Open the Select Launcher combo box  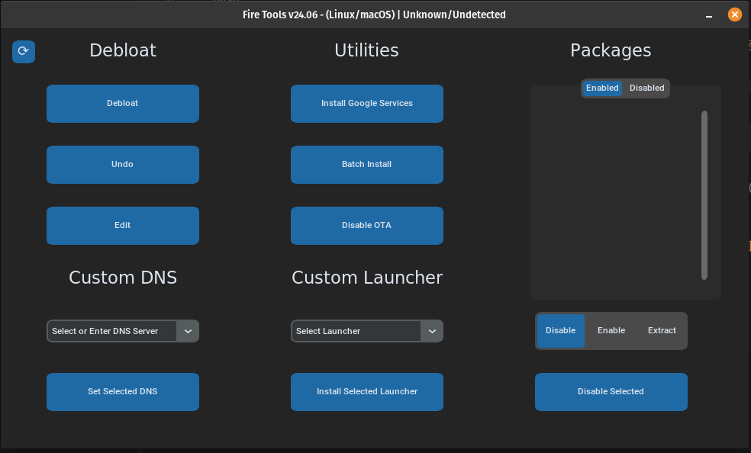tap(356, 331)
